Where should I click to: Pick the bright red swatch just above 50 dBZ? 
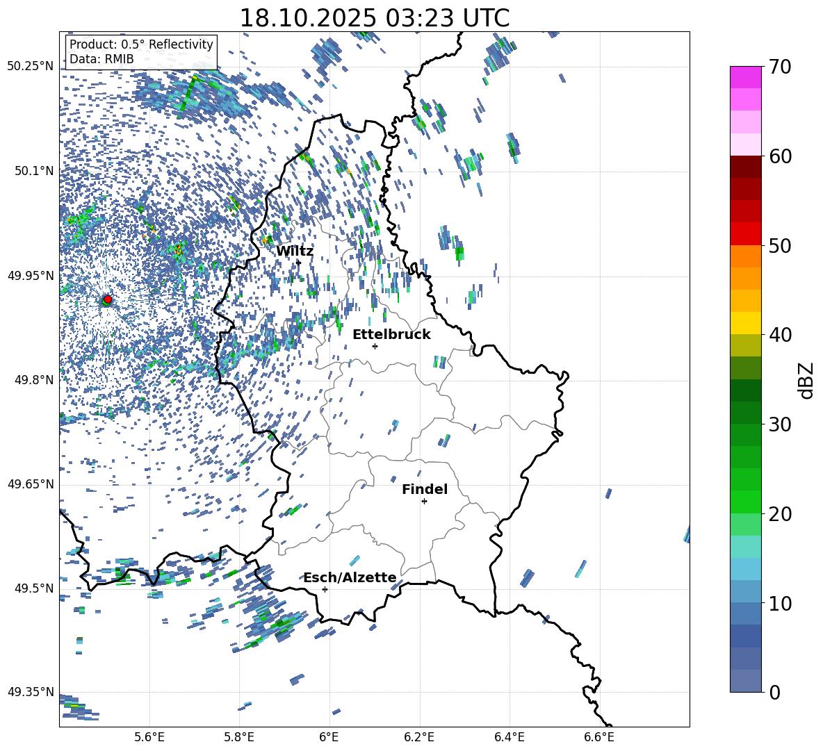click(x=746, y=233)
